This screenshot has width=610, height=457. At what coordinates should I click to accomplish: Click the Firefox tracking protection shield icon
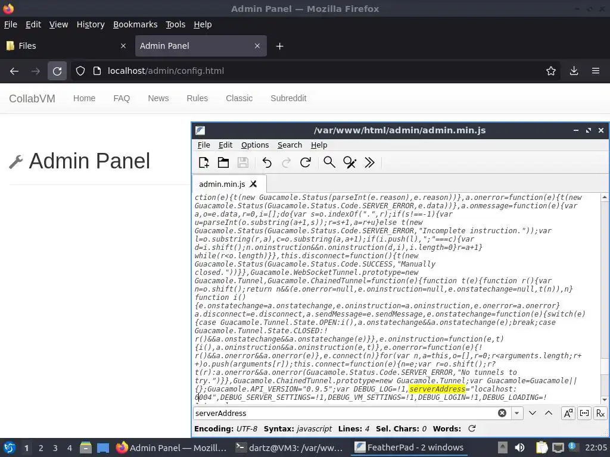tap(80, 71)
